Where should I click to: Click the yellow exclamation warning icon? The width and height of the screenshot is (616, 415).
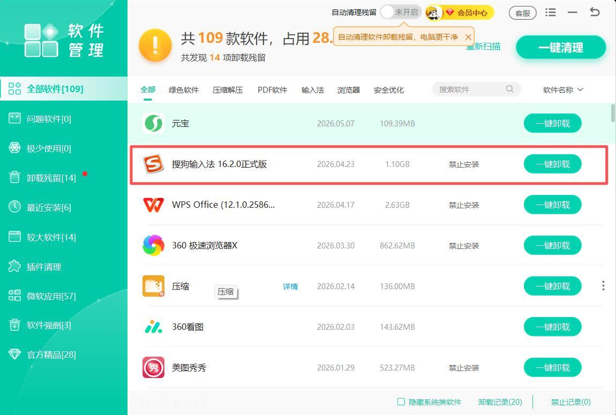click(x=155, y=46)
